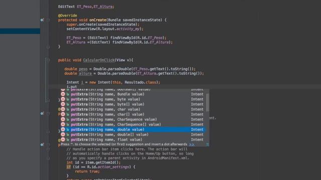Viewport: 321px width, 180px height.
Task: Collapse the onCreate method fold marker
Action: (x=48, y=20)
